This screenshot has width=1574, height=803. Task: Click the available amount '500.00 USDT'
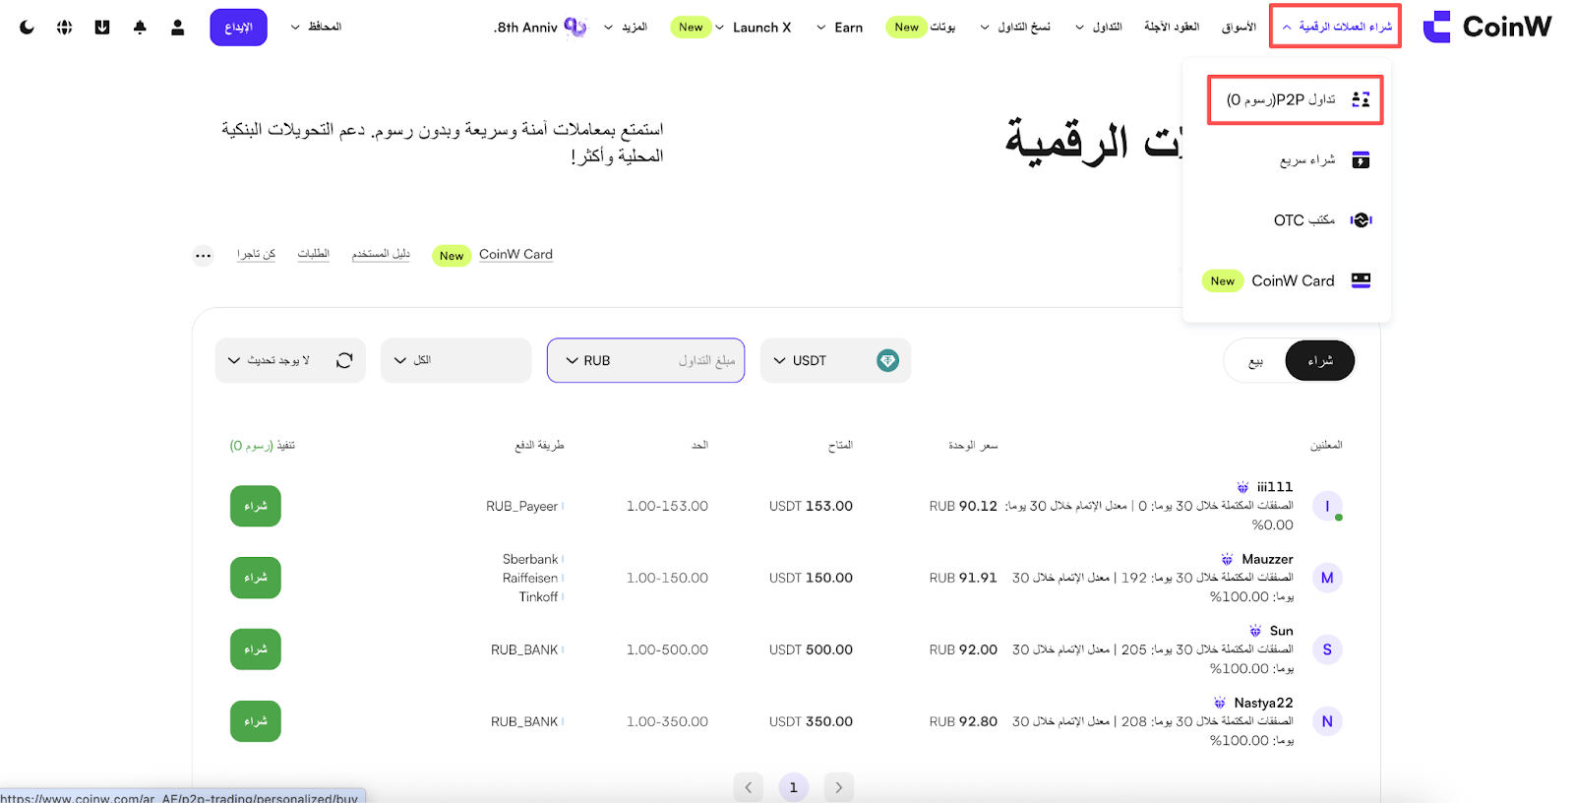[x=811, y=649]
